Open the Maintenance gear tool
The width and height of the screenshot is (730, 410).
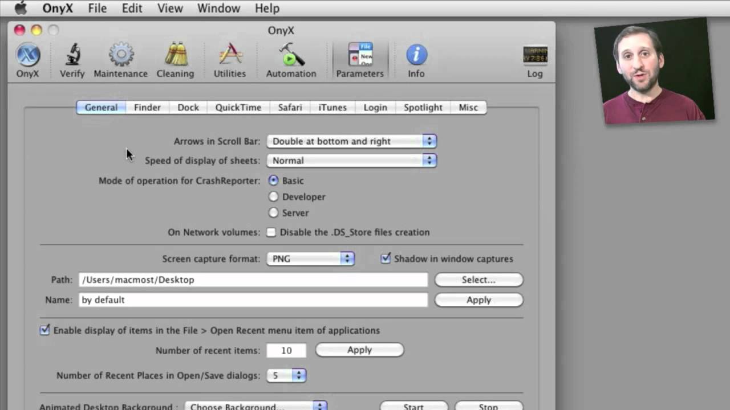120,60
